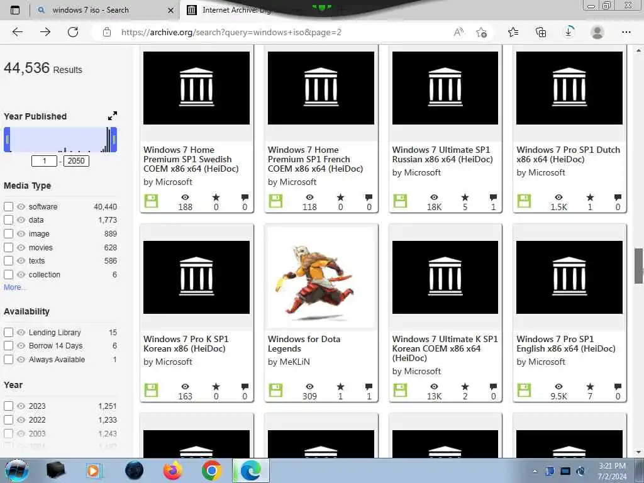Click the taskbar clock showing 3:21 PM
This screenshot has width=644, height=483.
(x=613, y=471)
